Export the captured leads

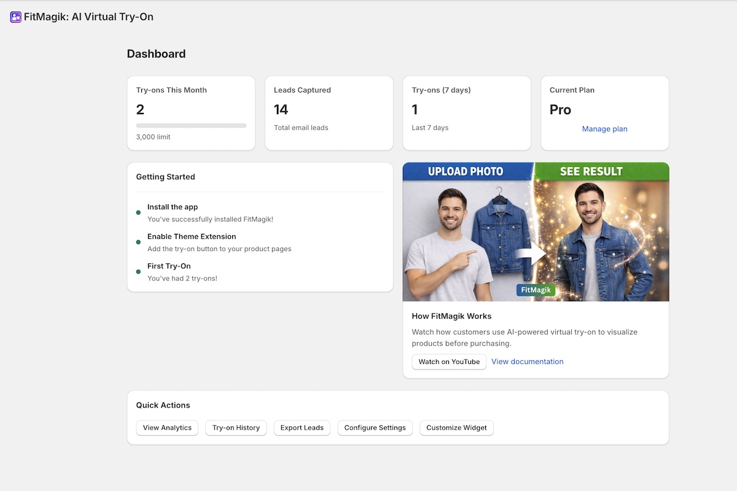302,428
